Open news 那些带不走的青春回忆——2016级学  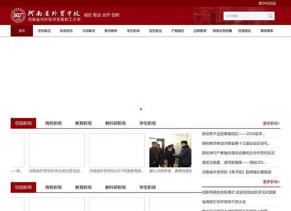(233, 134)
